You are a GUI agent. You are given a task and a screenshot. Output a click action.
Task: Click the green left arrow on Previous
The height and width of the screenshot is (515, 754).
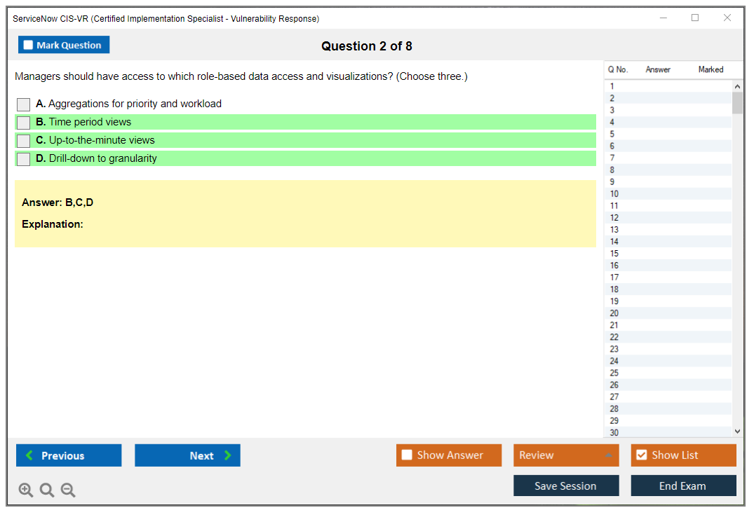click(x=29, y=455)
